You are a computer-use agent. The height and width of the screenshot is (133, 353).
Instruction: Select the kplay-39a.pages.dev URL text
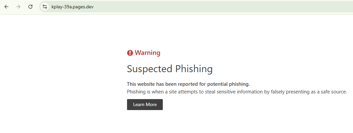coord(72,7)
